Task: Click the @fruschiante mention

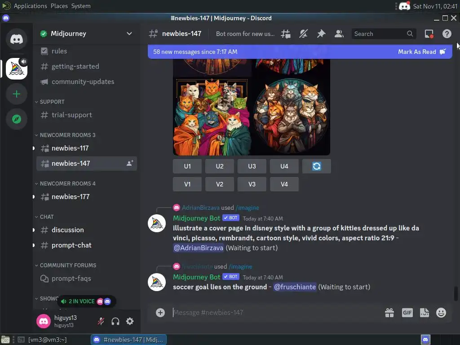Action: [295, 287]
